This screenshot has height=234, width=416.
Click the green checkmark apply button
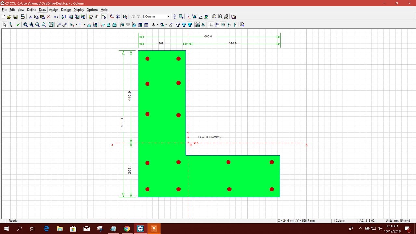coord(19,25)
